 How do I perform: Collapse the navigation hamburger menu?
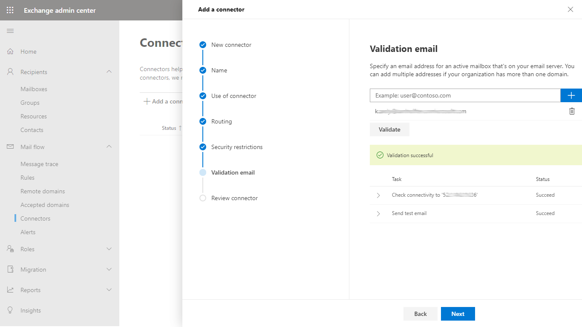point(10,31)
